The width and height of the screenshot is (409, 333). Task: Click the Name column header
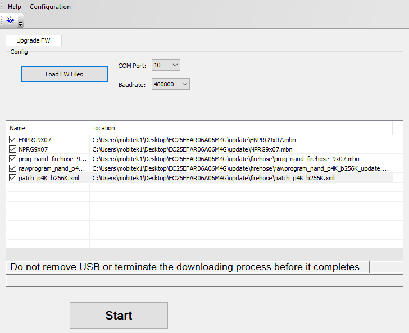(17, 128)
